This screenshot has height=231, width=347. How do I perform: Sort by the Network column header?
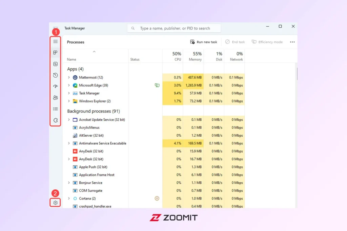pyautogui.click(x=234, y=56)
